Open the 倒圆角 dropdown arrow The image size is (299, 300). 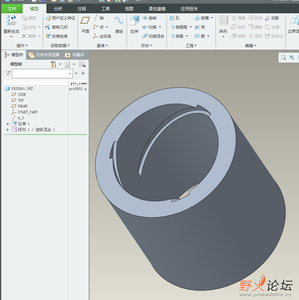(x=191, y=27)
